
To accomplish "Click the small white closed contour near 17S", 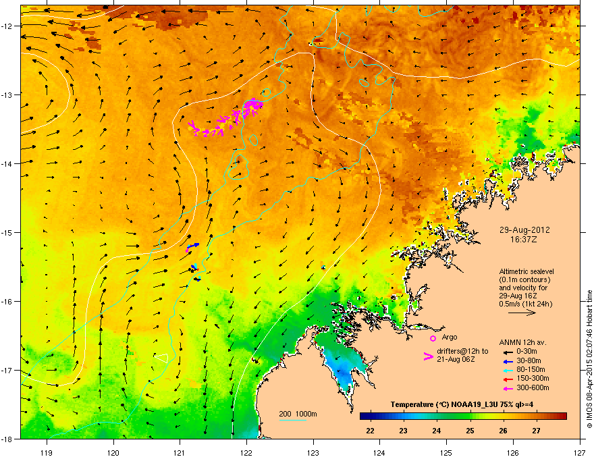I will coord(161,358).
